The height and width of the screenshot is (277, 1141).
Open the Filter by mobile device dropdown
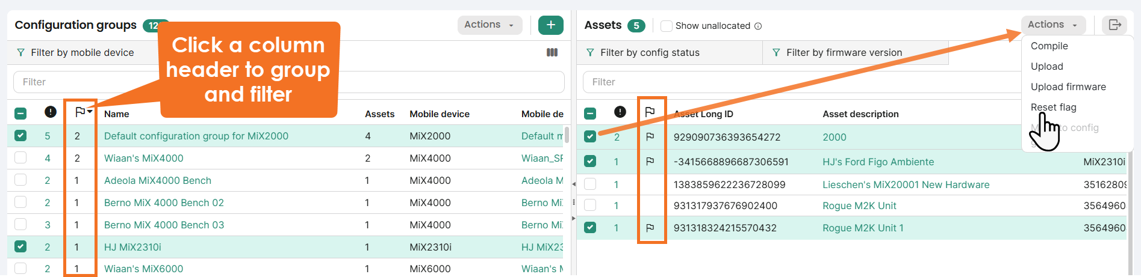pyautogui.click(x=82, y=53)
